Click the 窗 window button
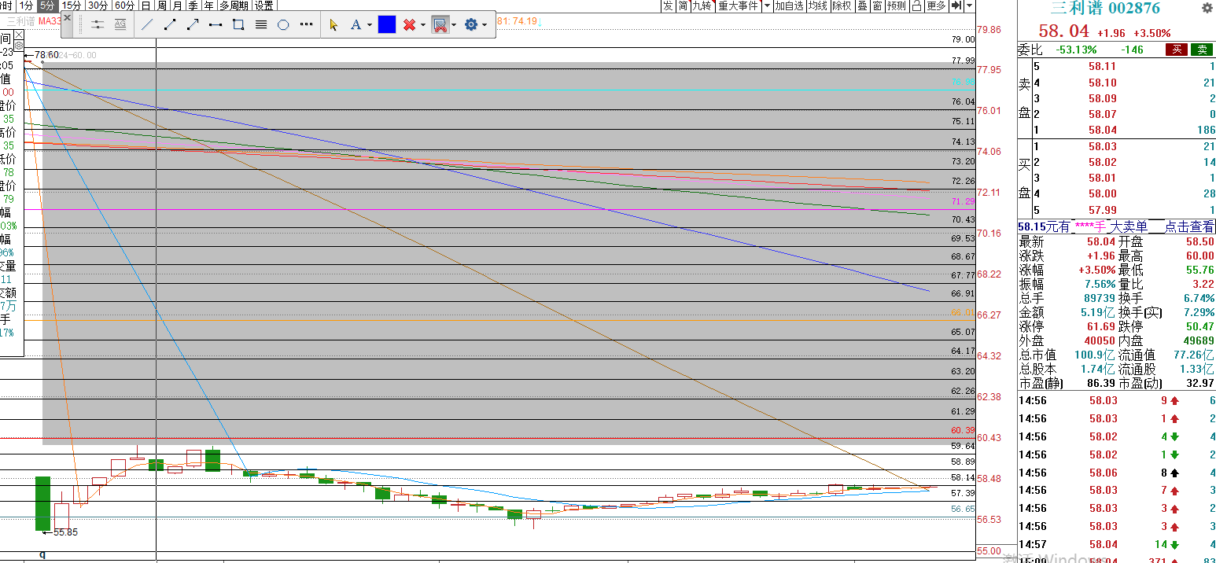This screenshot has height=563, width=1216. click(x=877, y=6)
